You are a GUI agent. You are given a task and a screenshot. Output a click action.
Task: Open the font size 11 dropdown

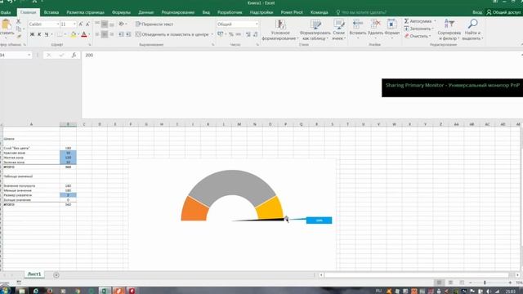coord(74,24)
